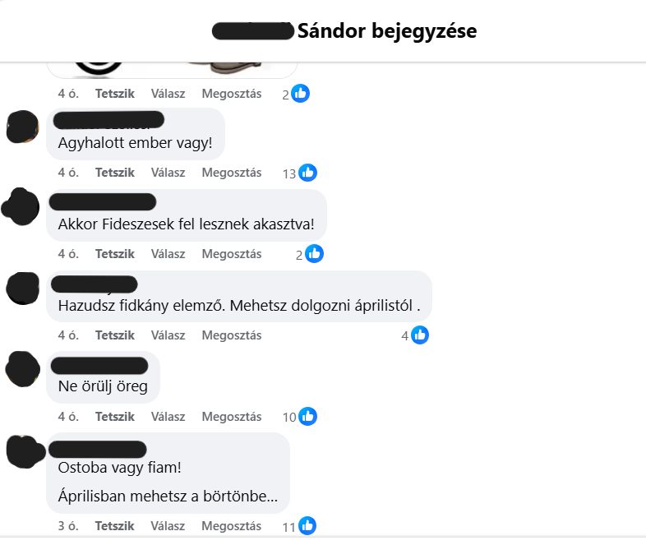The image size is (646, 545).
Task: Click Tetszik under 'Agyhalott ember vagy!'
Action: click(x=115, y=173)
